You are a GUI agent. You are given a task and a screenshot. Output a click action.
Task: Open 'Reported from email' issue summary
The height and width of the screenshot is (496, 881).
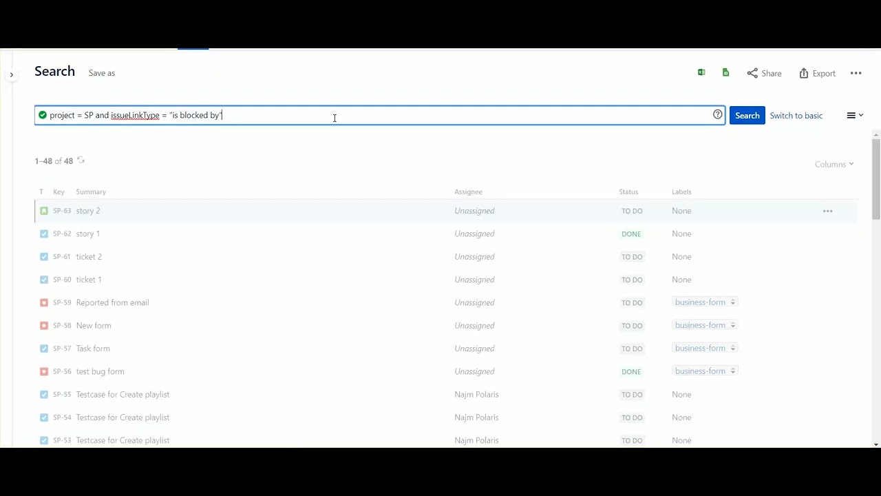pyautogui.click(x=112, y=302)
